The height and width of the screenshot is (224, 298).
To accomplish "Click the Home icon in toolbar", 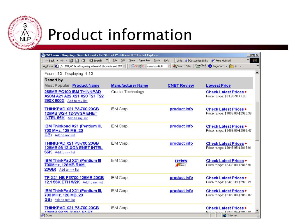I will (83, 60).
